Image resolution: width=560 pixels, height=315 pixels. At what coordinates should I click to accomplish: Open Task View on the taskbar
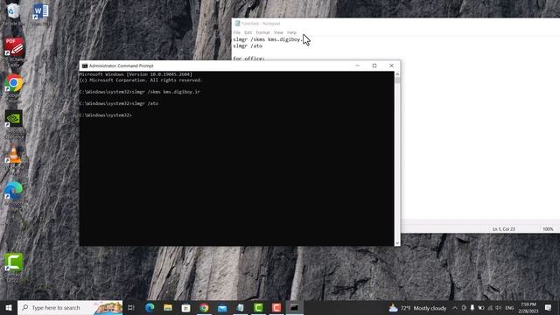click(x=131, y=307)
